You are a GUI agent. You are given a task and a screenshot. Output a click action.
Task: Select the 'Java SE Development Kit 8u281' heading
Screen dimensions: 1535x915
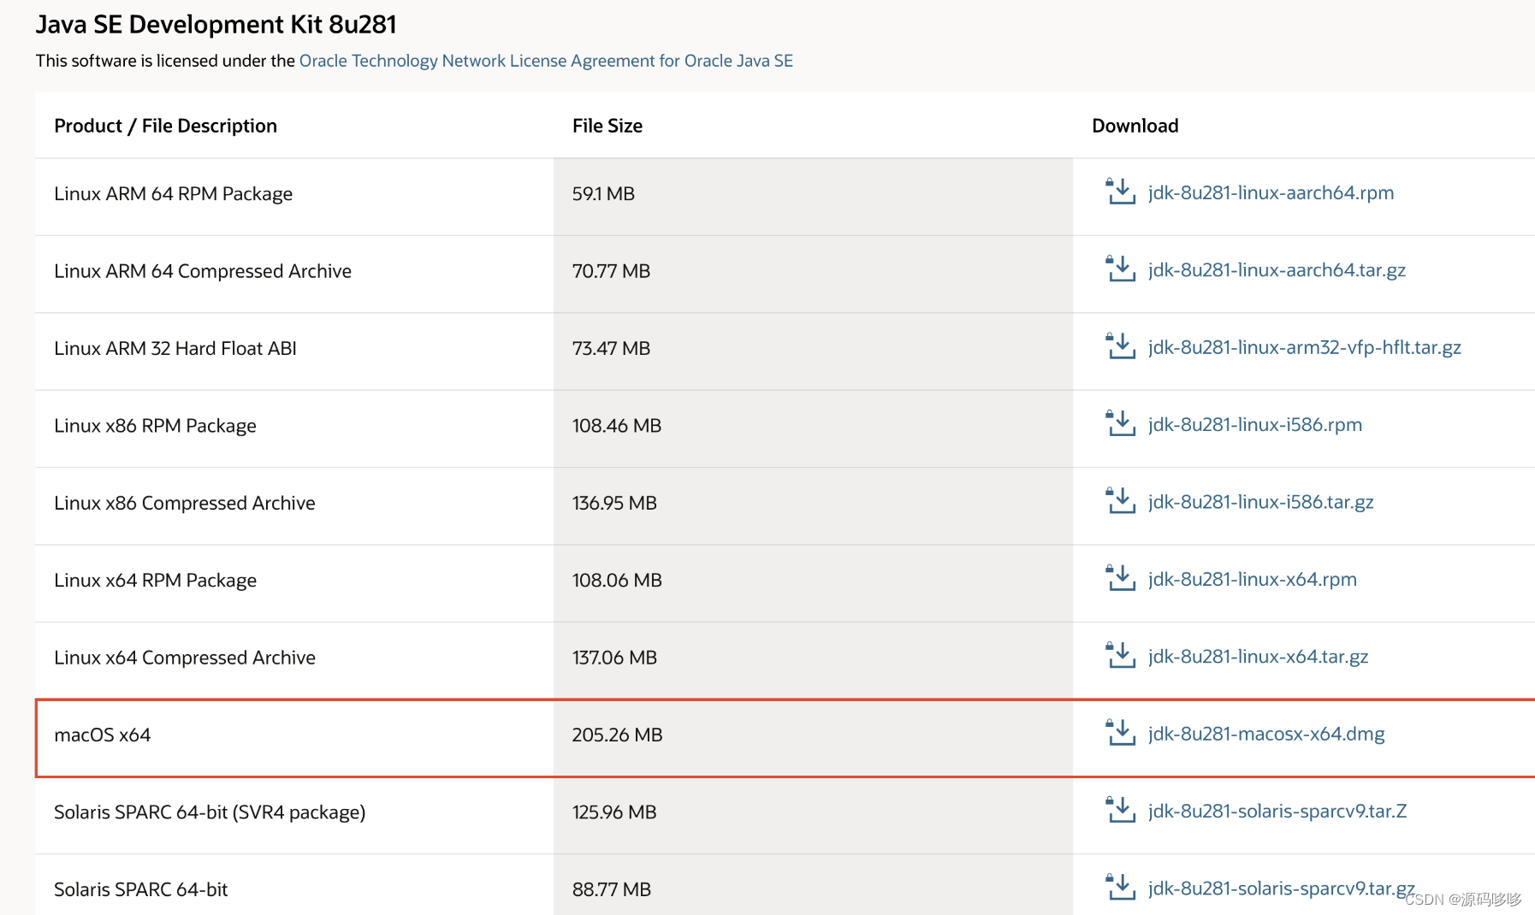click(x=216, y=24)
